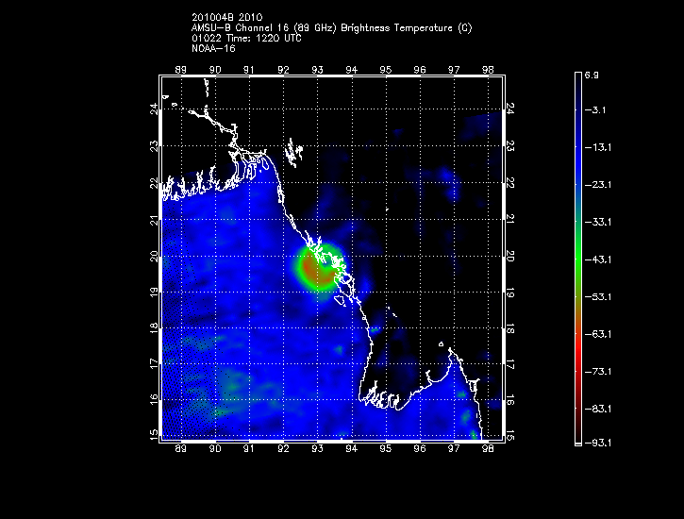This screenshot has height=519, width=684.
Task: Select longitude 96 on the top axis
Action: pos(420,70)
